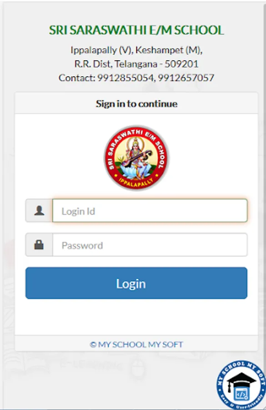Click the copyright symbol in the footer
This screenshot has height=410, width=266.
[93, 345]
